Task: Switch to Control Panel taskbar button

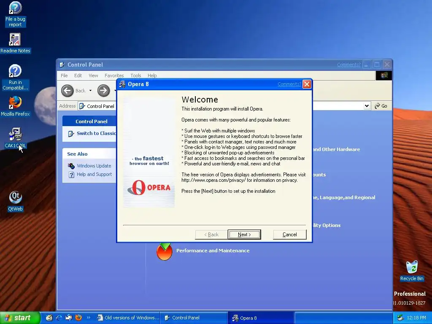Action: coord(194,318)
